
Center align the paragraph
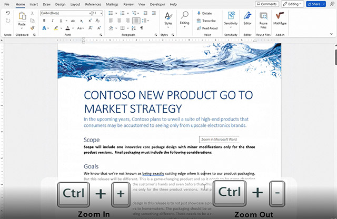[x=120, y=21]
